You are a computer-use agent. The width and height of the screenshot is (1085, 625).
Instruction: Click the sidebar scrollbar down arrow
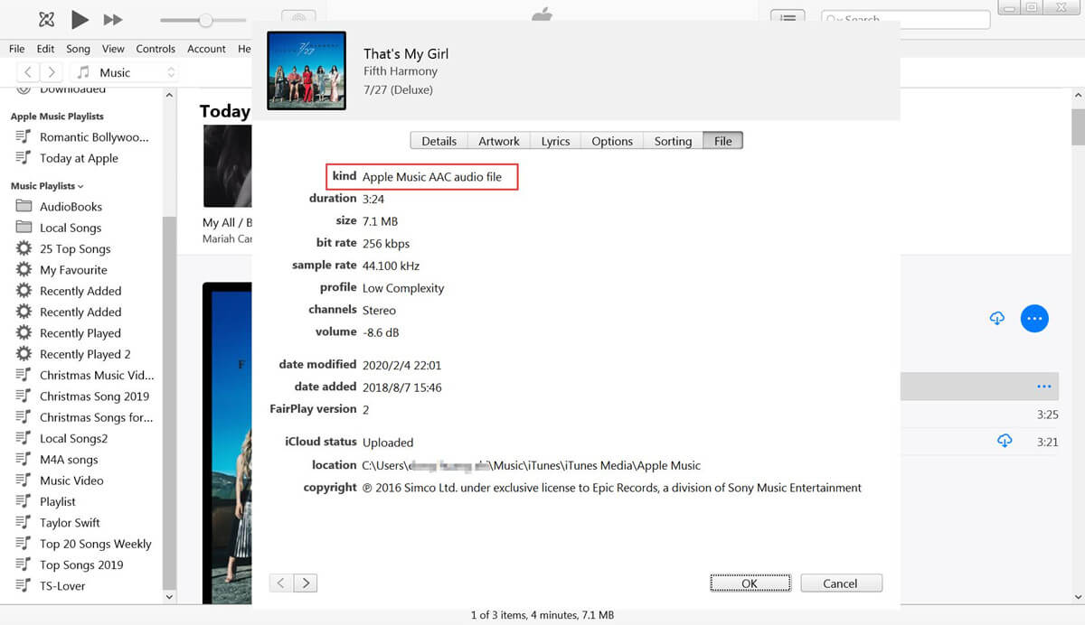tap(169, 597)
